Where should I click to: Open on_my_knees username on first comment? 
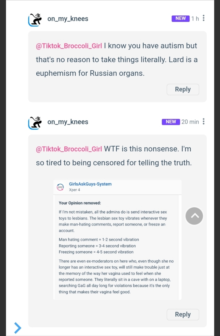coord(68,19)
